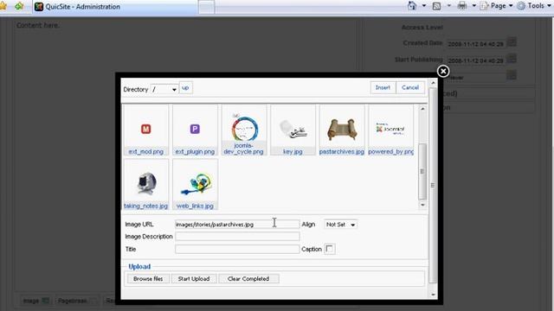
Task: Click the web_links.jpg file name link
Action: tap(195, 206)
